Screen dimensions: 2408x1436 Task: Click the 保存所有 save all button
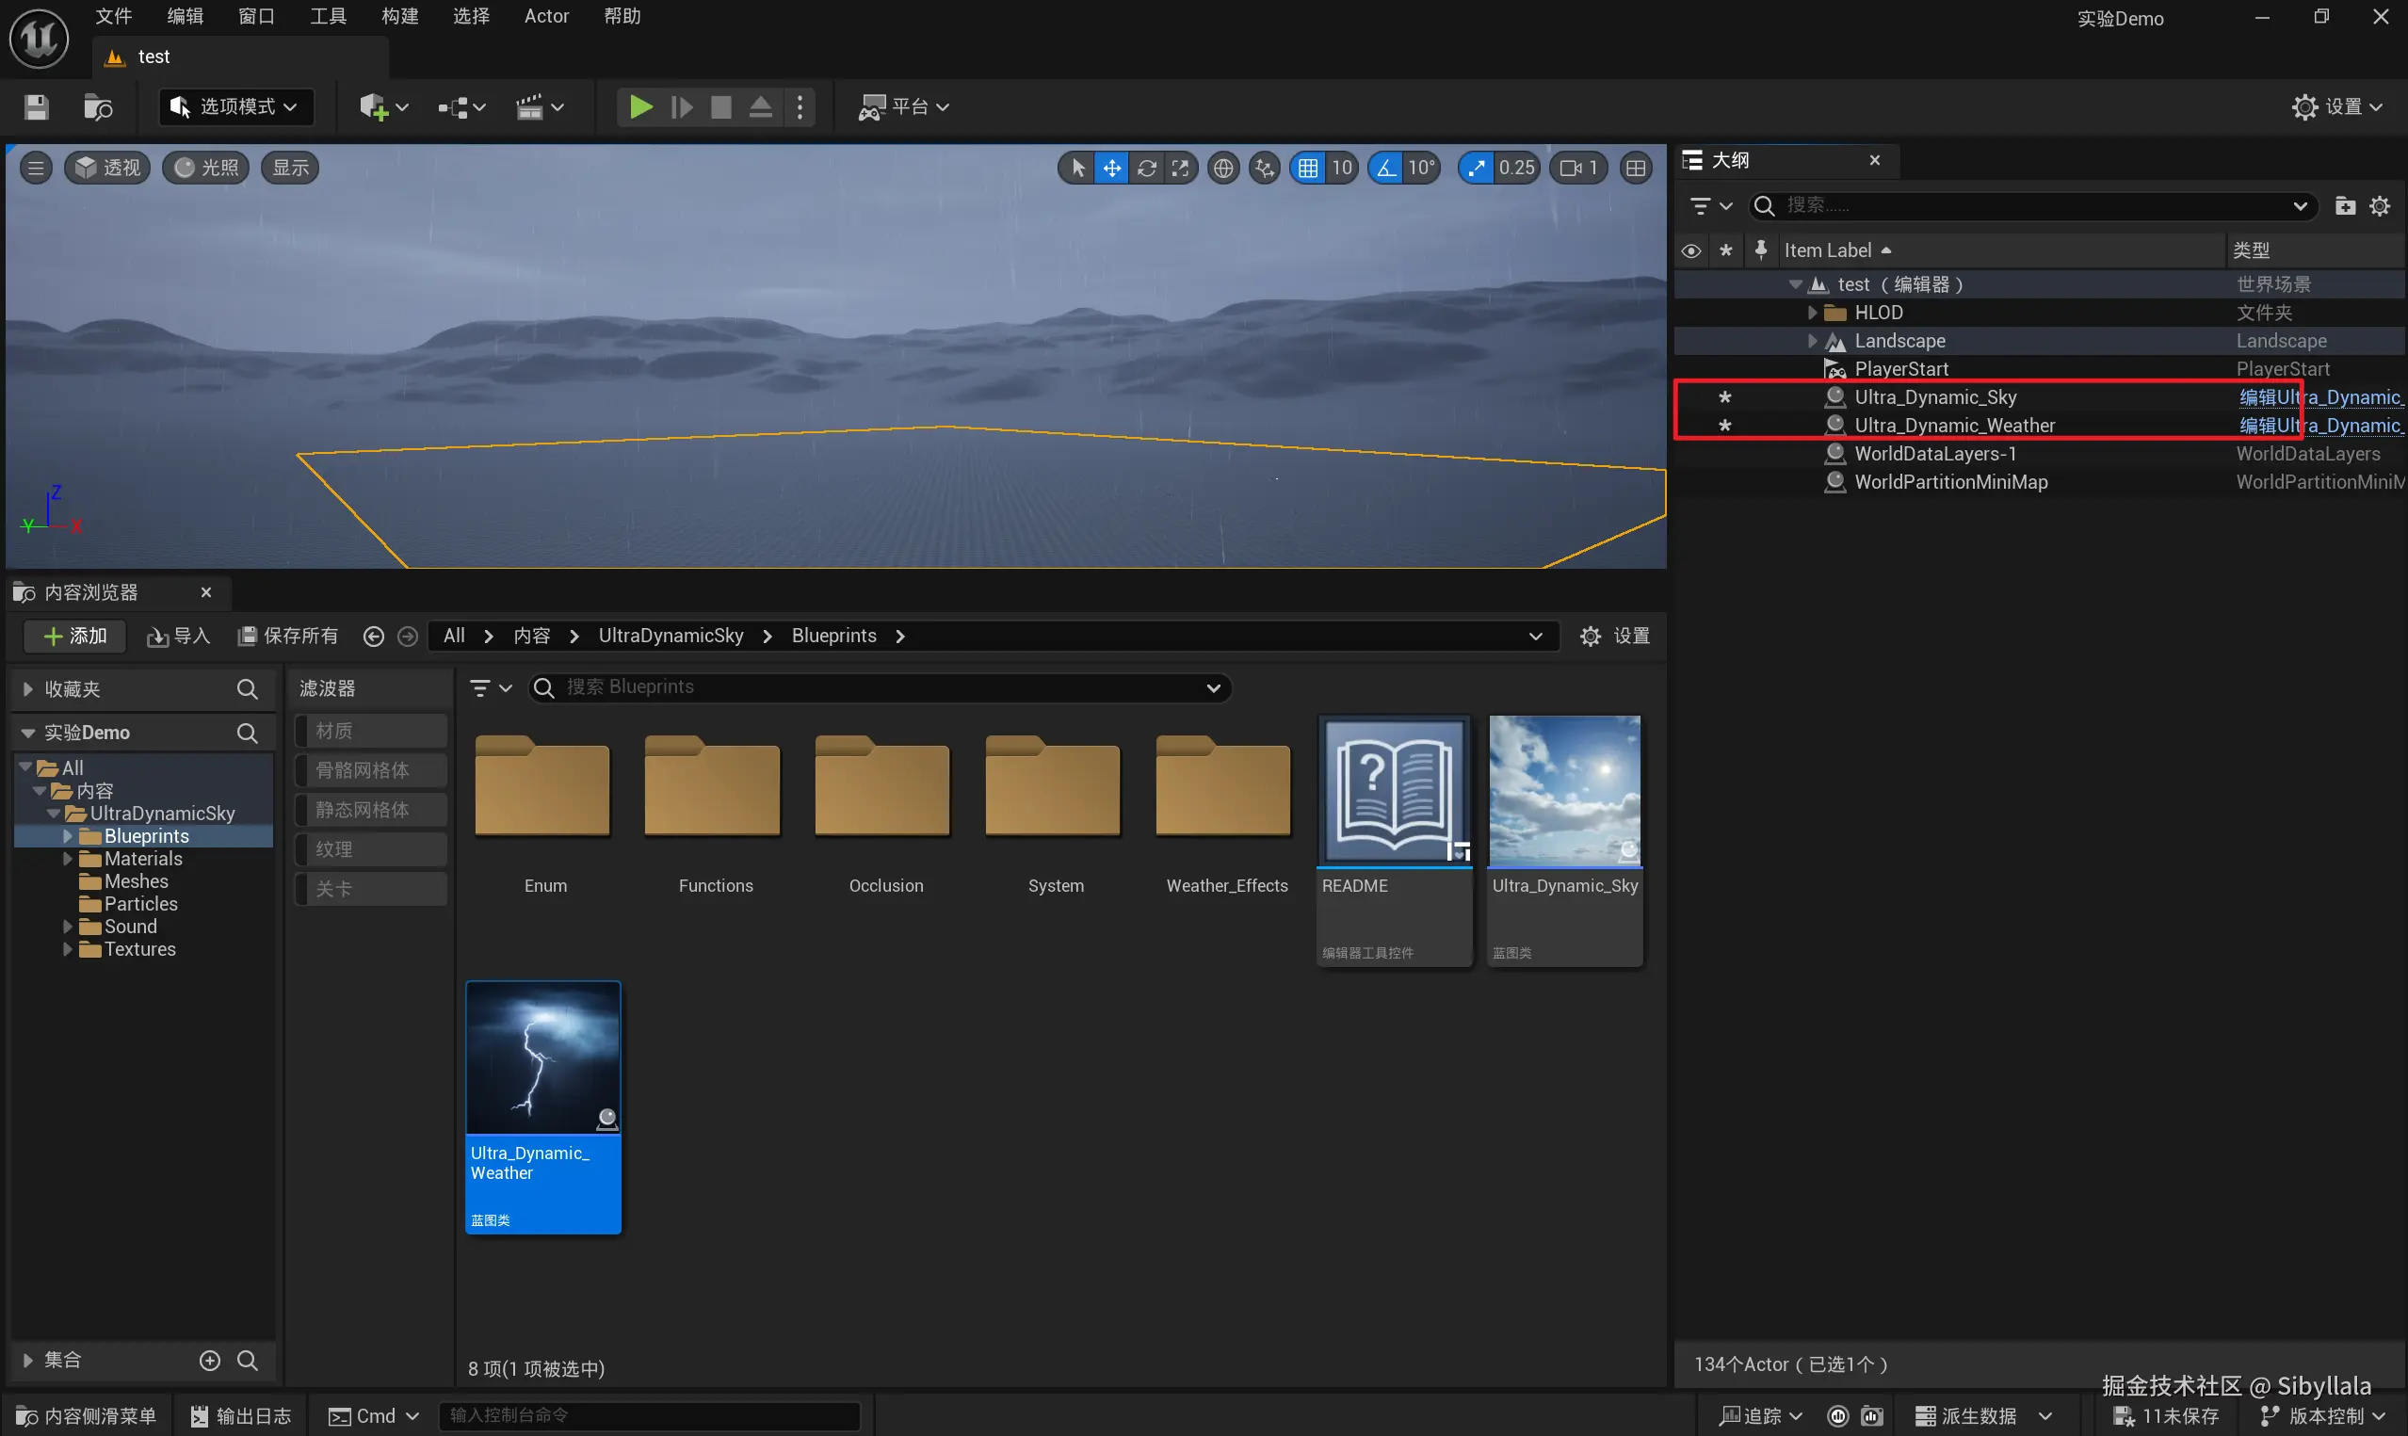pos(288,636)
